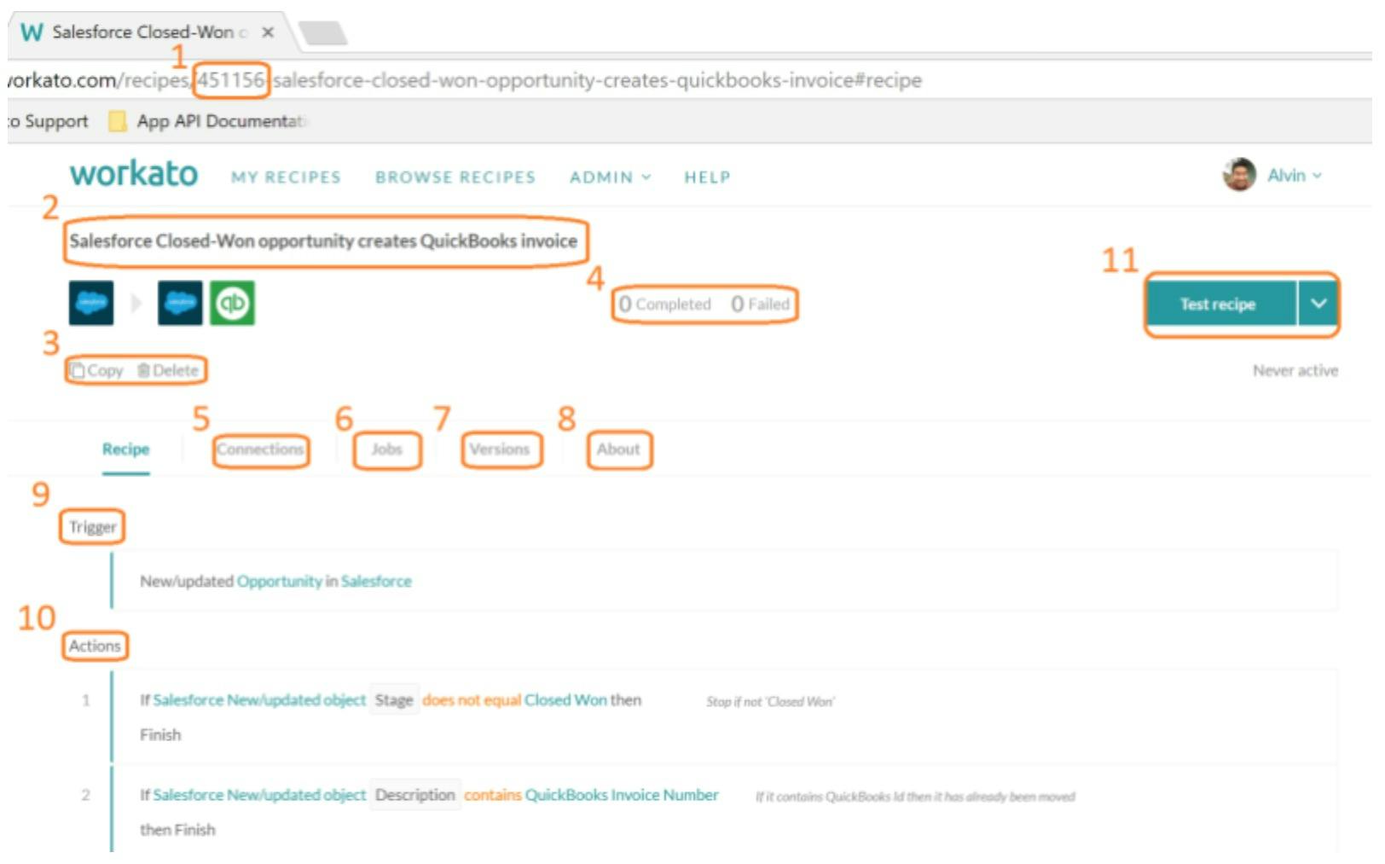Click the 0 Completed jobs counter

pos(665,304)
